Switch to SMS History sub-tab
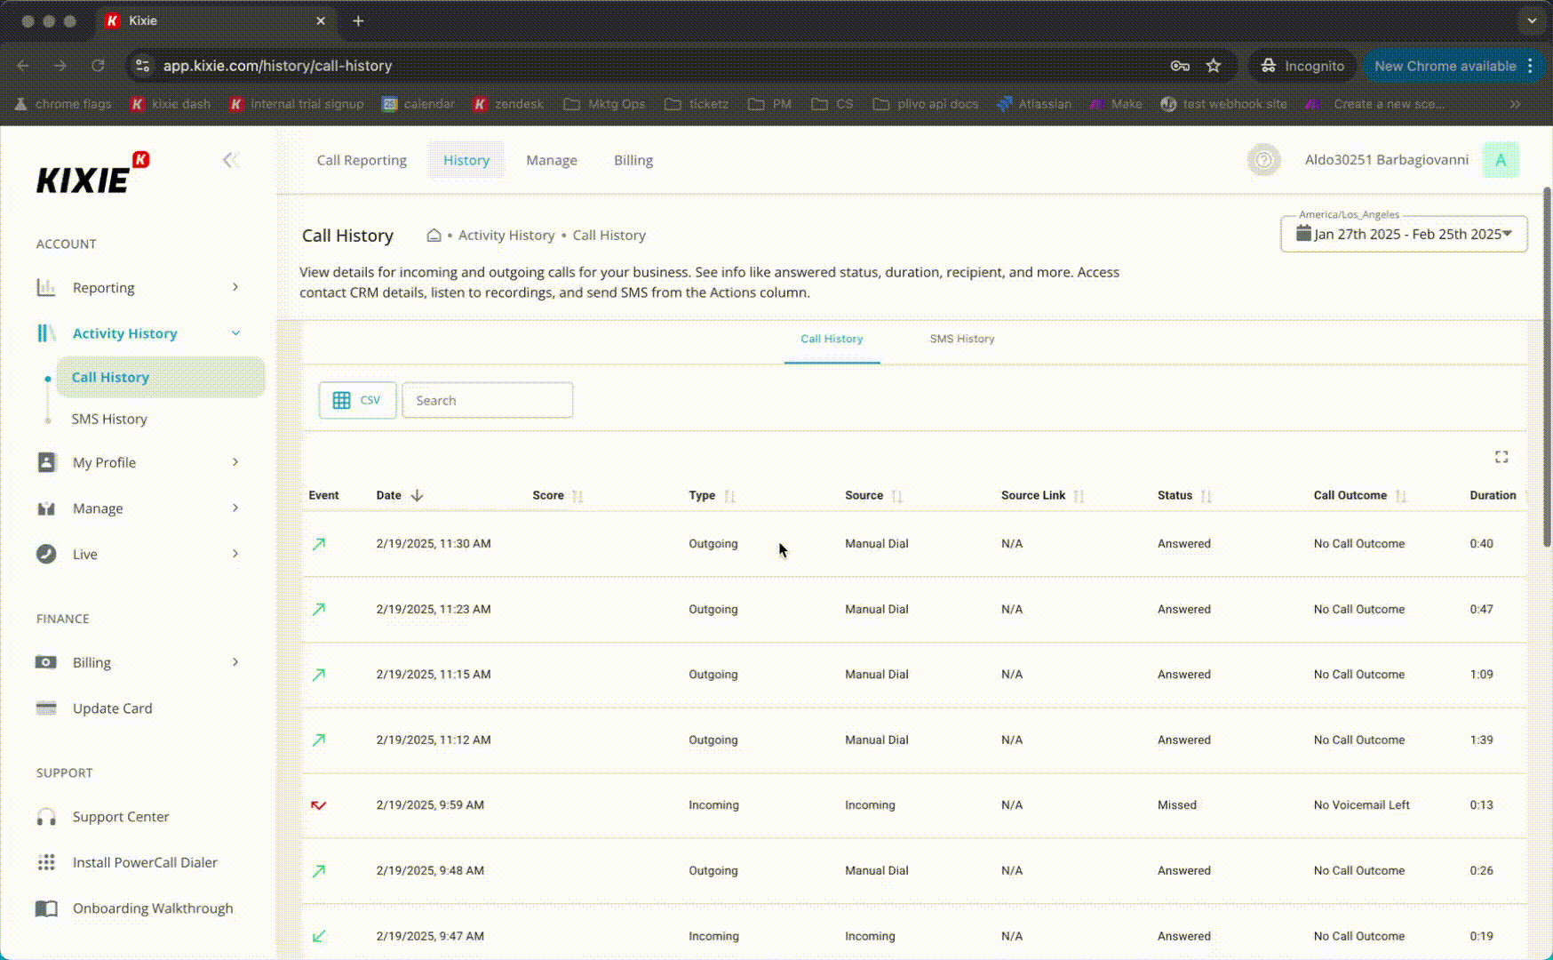Screen dimensions: 1553x960 point(962,339)
